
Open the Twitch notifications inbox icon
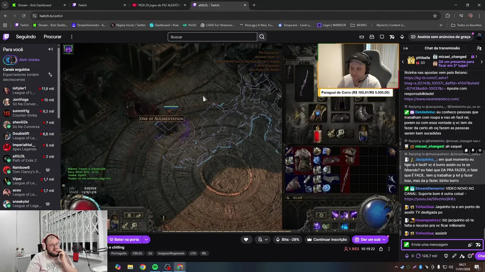pos(372,37)
